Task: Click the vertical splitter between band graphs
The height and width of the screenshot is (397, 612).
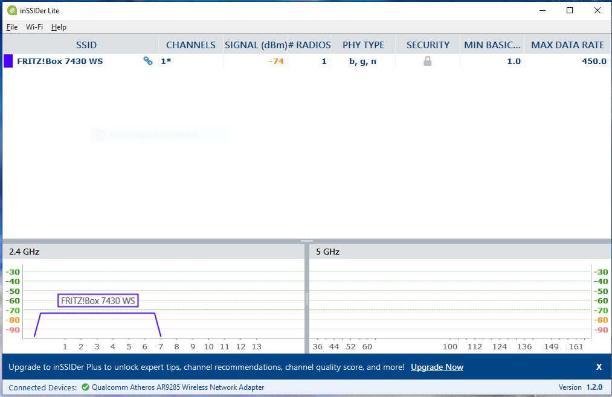Action: [x=307, y=299]
